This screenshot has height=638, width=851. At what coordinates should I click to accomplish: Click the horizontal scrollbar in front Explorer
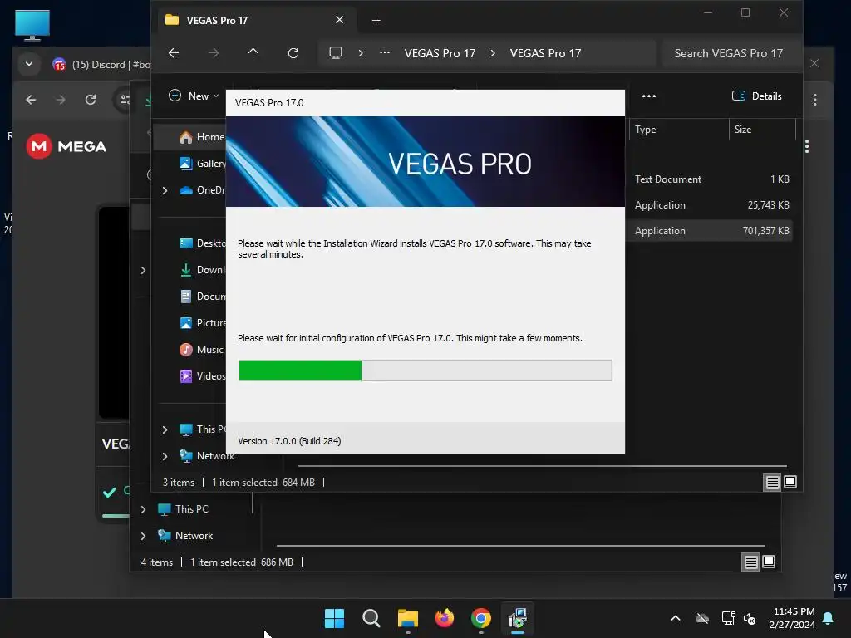coord(543,466)
